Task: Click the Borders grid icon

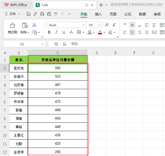Action: (79, 32)
